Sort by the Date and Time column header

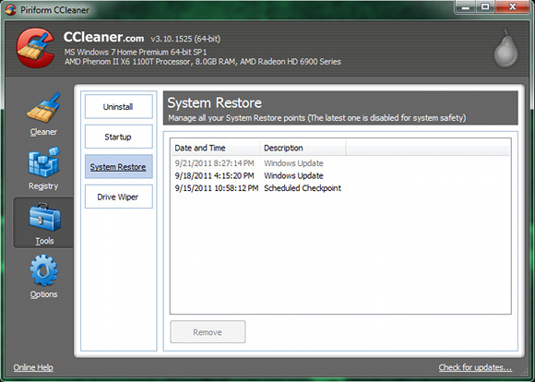(x=215, y=148)
